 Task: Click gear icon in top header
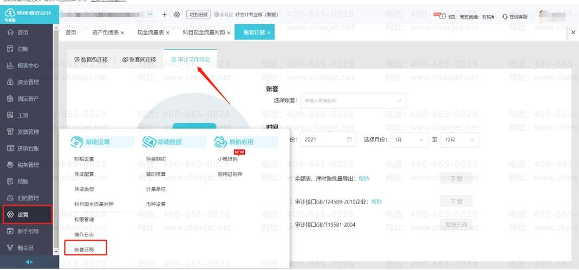point(177,15)
